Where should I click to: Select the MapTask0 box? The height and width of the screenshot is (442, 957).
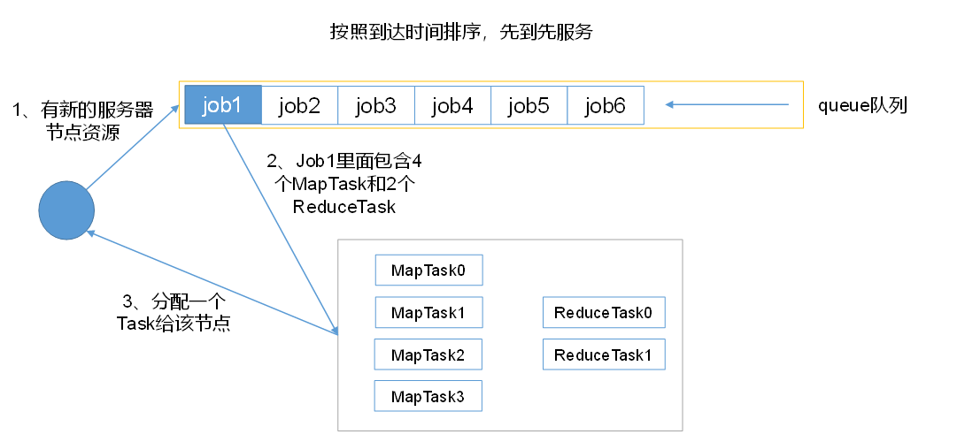pyautogui.click(x=428, y=271)
